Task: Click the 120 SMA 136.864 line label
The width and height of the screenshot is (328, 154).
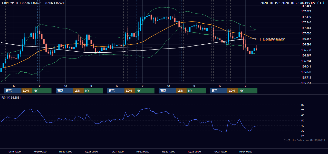Action: [x=272, y=38]
